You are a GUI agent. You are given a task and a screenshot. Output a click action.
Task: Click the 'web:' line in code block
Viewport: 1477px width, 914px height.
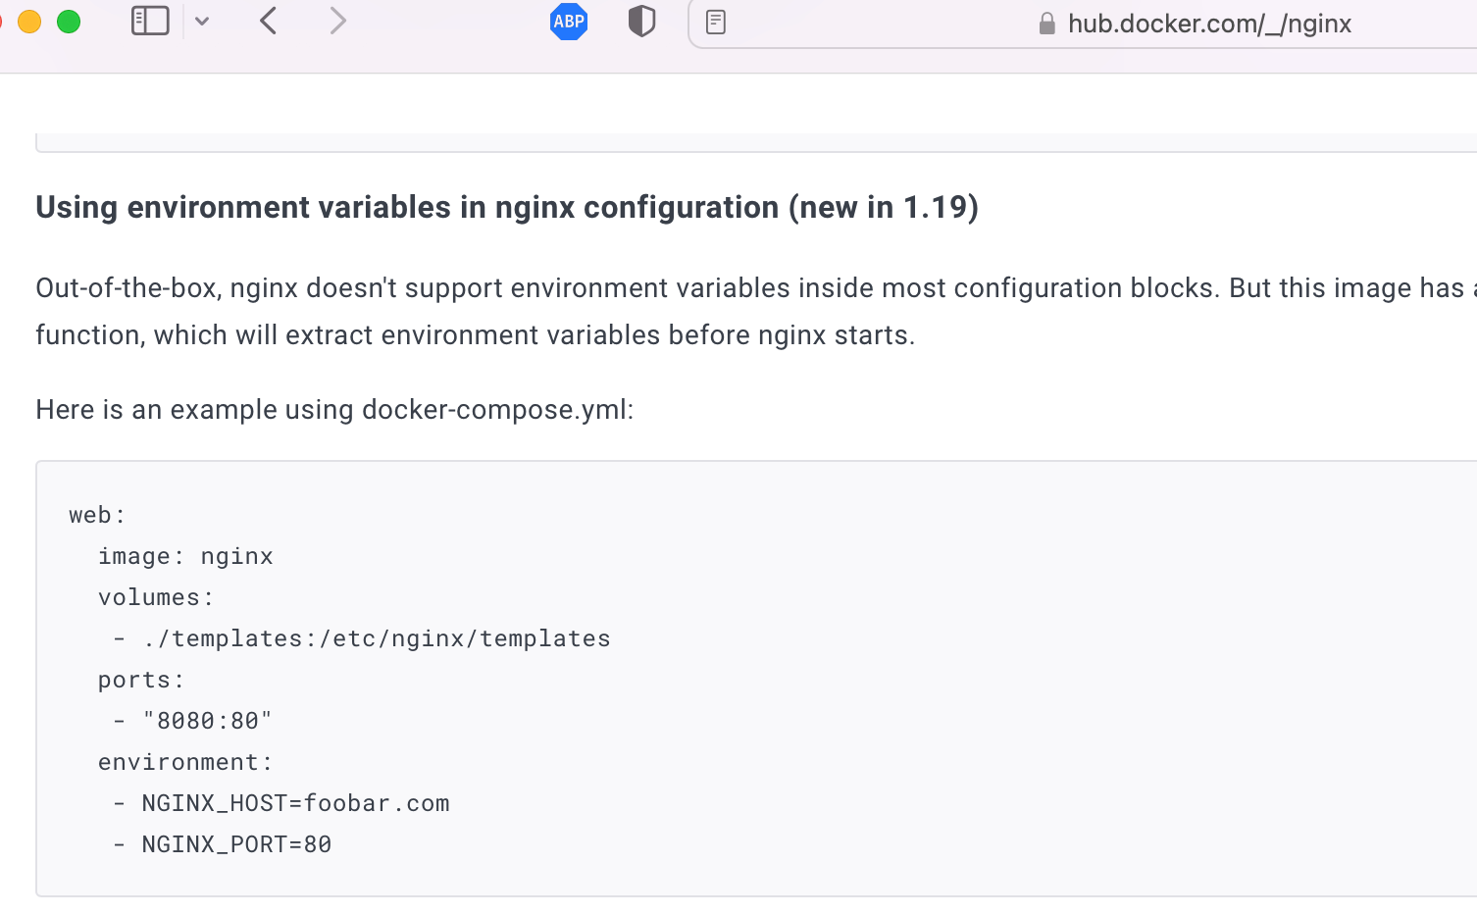tap(97, 515)
